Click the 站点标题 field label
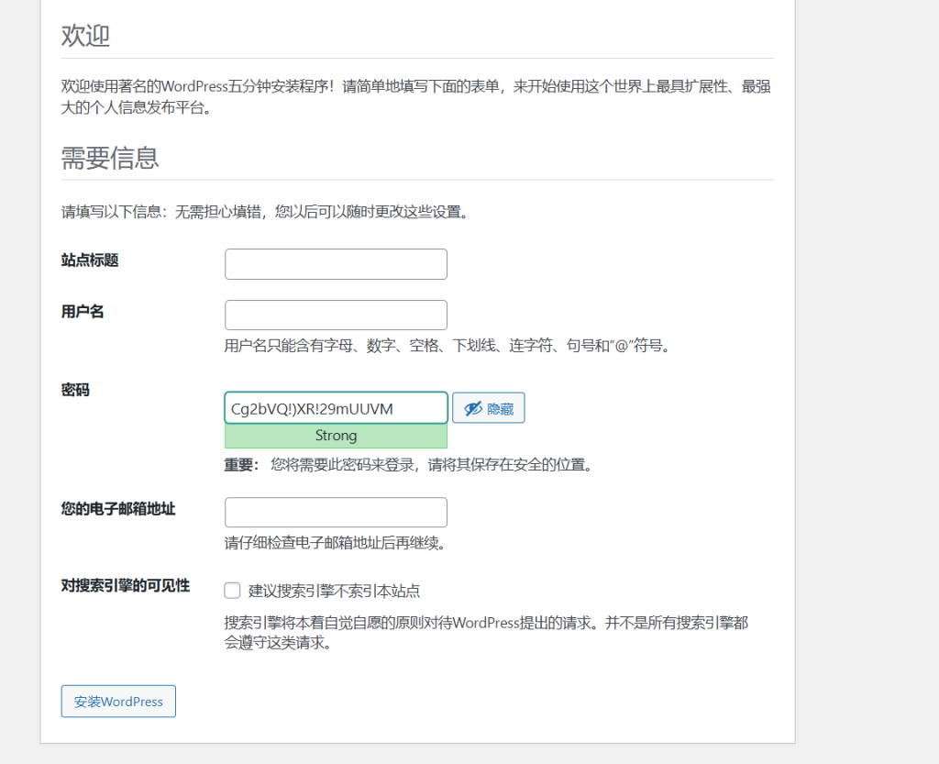Screen dimensions: 939x764 [90, 260]
